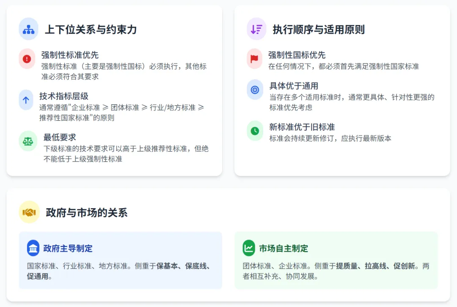Image resolution: width=457 pixels, height=307 pixels.
Task: Click the 政府与市场的关系 section title
Action: pyautogui.click(x=86, y=212)
